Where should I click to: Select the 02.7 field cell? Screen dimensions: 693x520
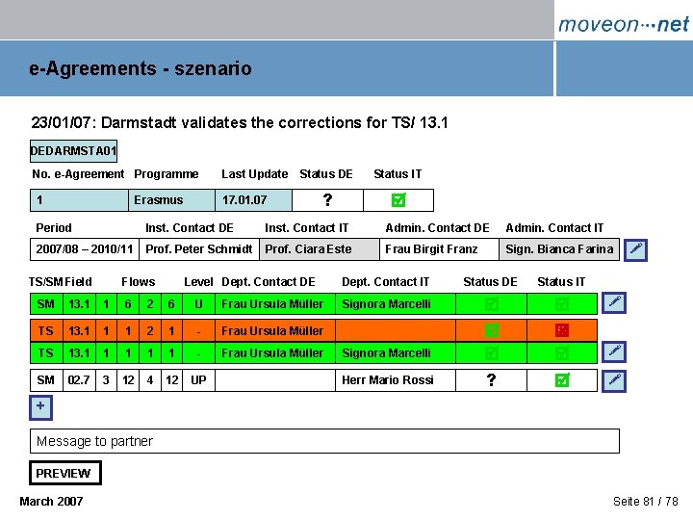point(79,379)
